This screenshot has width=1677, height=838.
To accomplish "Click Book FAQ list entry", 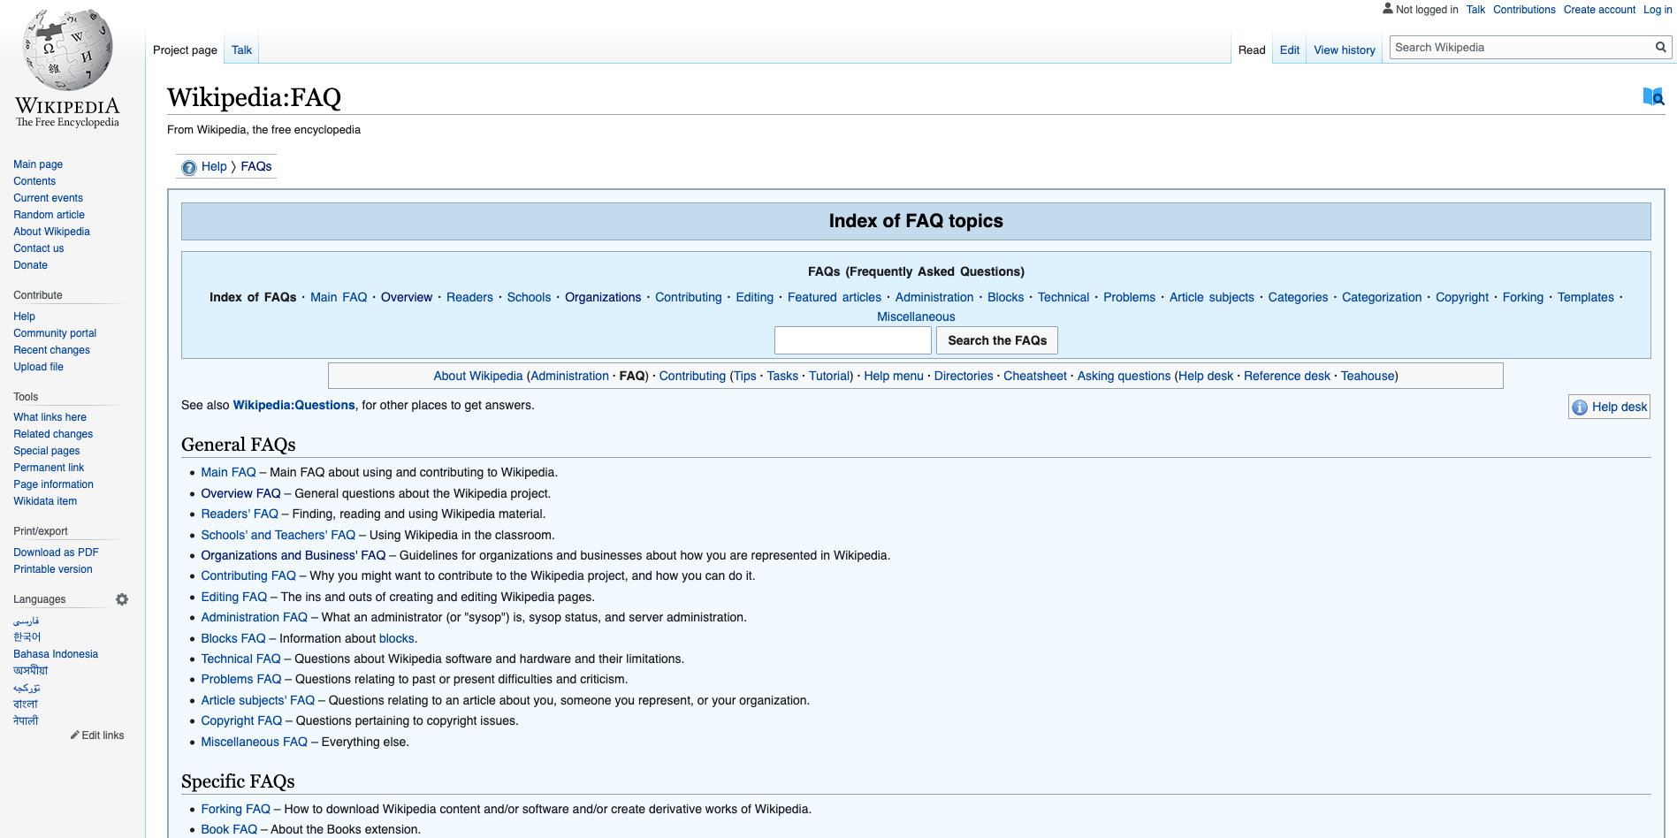I will 229,829.
